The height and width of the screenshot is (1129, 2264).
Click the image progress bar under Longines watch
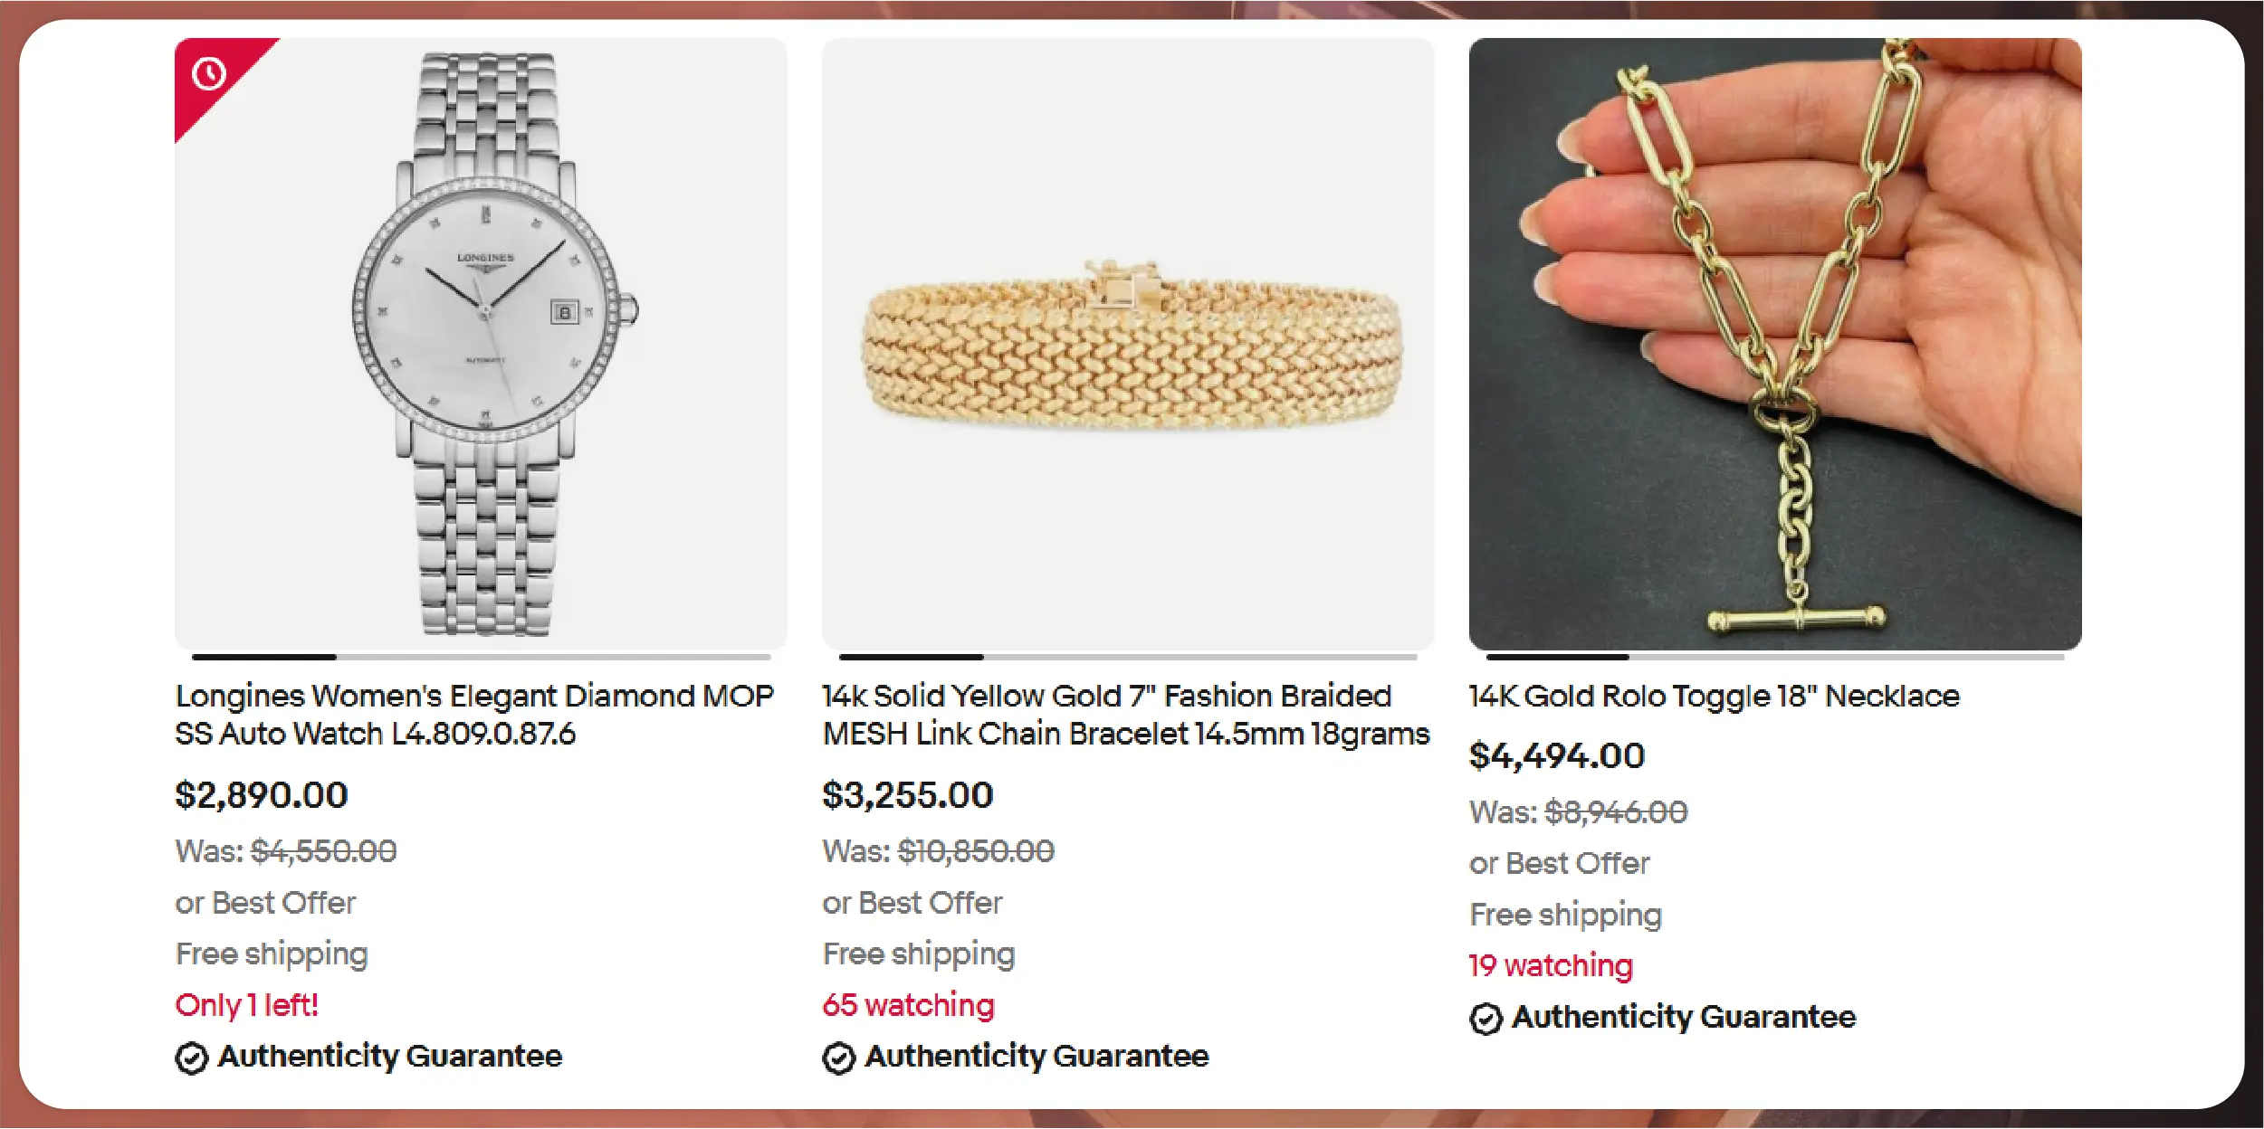[x=481, y=657]
